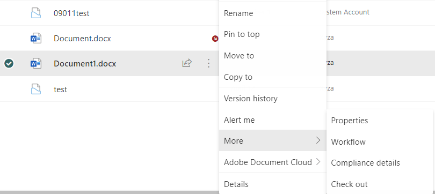This screenshot has width=435, height=194.
Task: Click the 09011test file icon
Action: [x=36, y=13]
